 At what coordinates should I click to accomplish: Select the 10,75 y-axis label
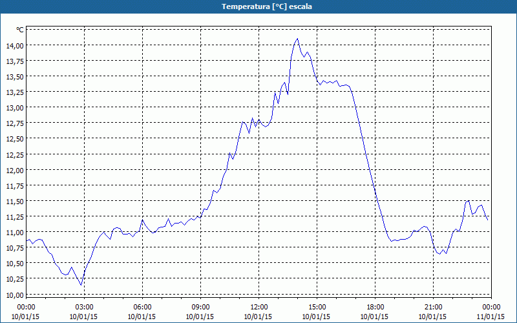(15, 248)
